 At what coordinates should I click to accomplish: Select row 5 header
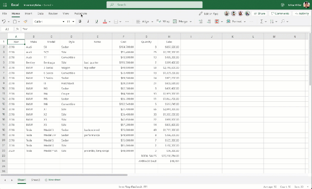coord(3,62)
